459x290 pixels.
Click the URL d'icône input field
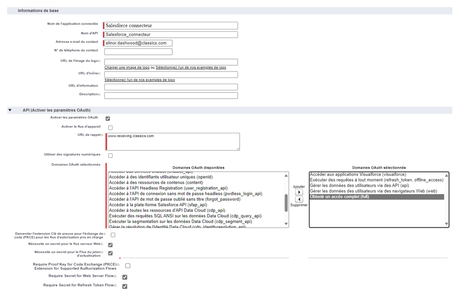click(171, 74)
